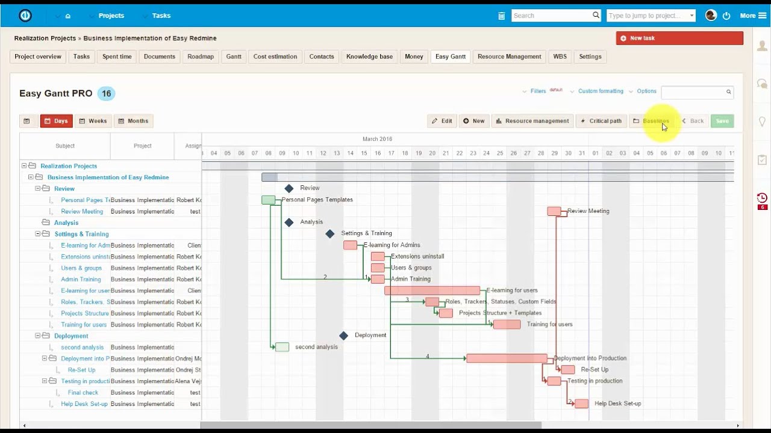Open the Help Desk Set-up task link
771x433 pixels.
point(84,404)
